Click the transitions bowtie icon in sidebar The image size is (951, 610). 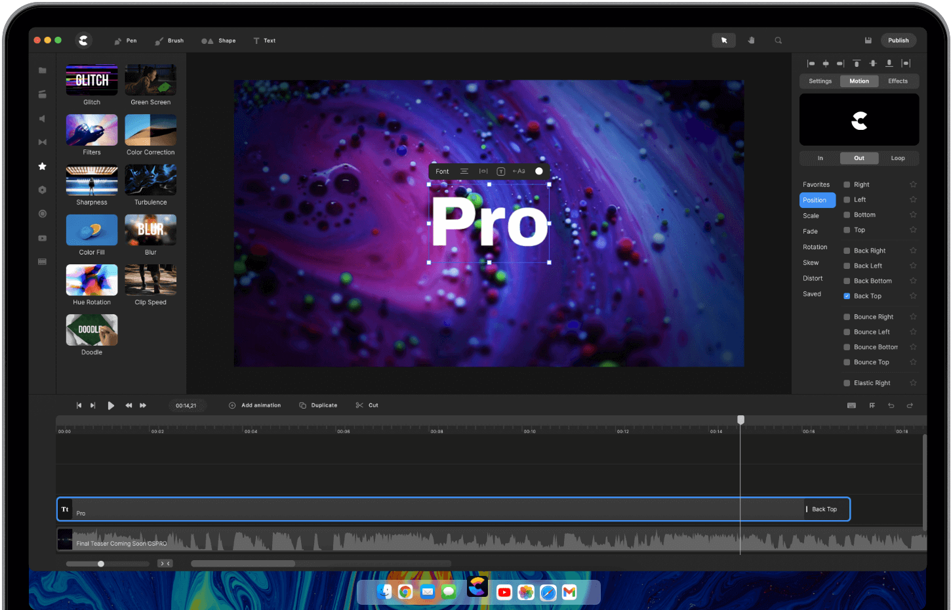click(x=42, y=142)
